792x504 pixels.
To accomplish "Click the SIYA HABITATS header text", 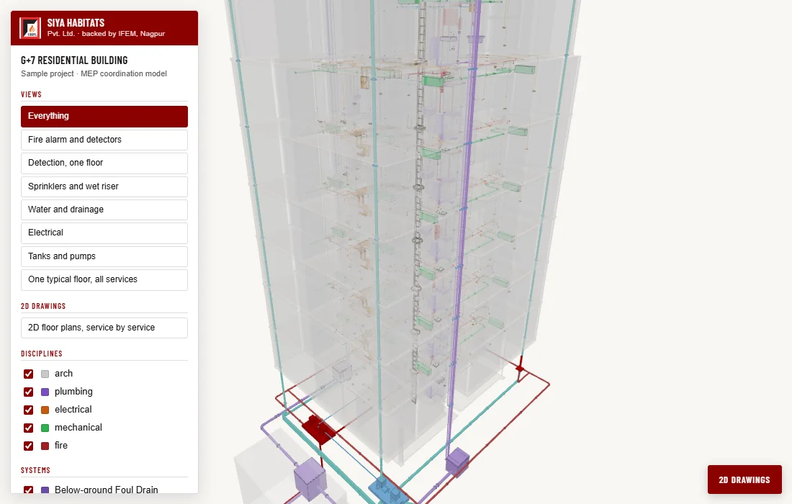I will (76, 23).
